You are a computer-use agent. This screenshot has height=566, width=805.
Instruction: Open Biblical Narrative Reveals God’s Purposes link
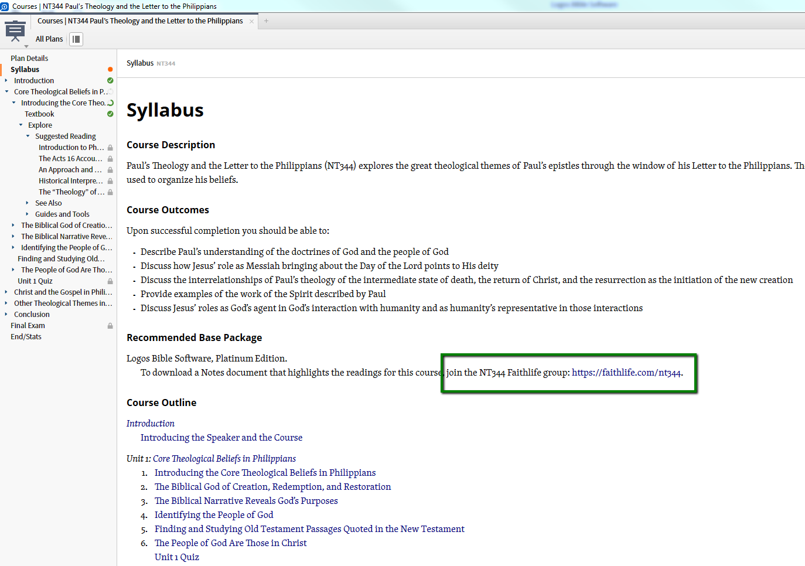[x=246, y=501]
